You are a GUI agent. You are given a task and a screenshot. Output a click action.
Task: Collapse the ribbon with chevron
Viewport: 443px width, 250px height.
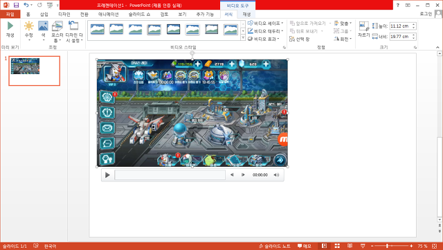click(x=437, y=48)
